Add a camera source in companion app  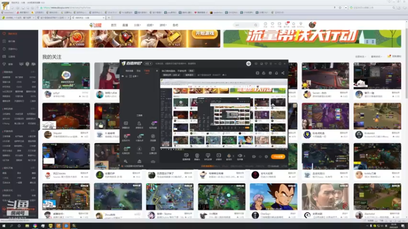[197, 156]
